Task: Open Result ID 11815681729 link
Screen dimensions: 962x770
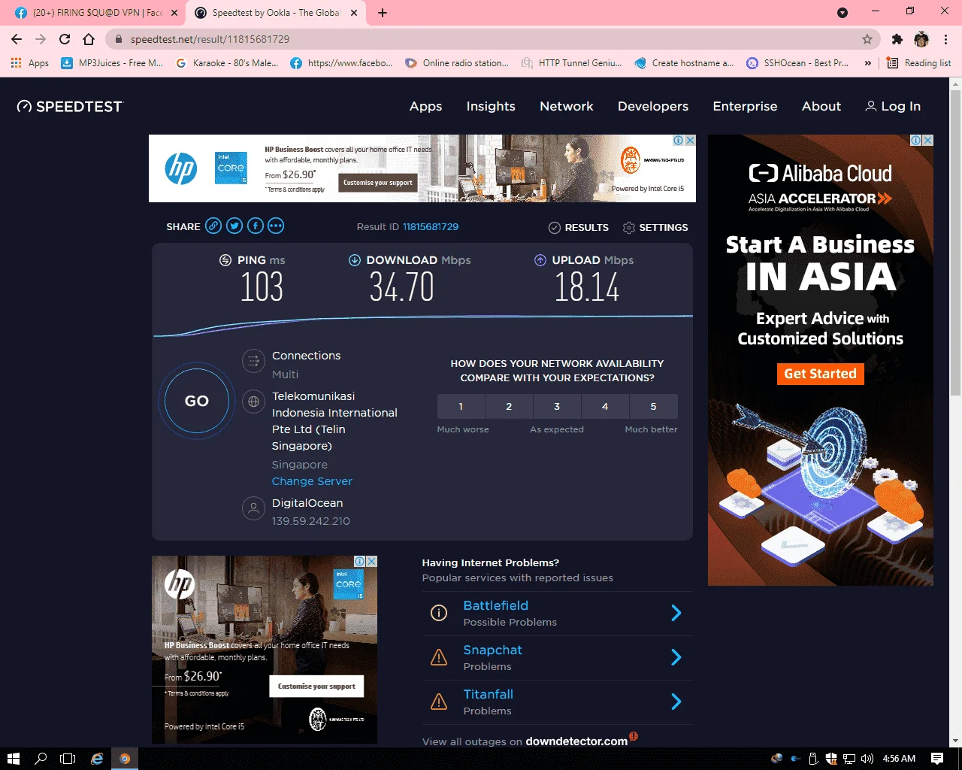Action: pyautogui.click(x=431, y=226)
